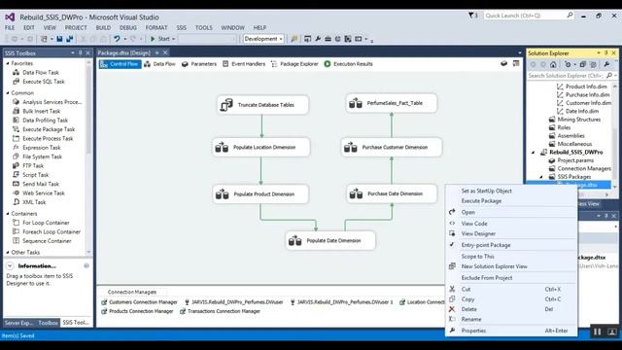Switch to the Data Flow tab
622x350 pixels.
(x=159, y=64)
